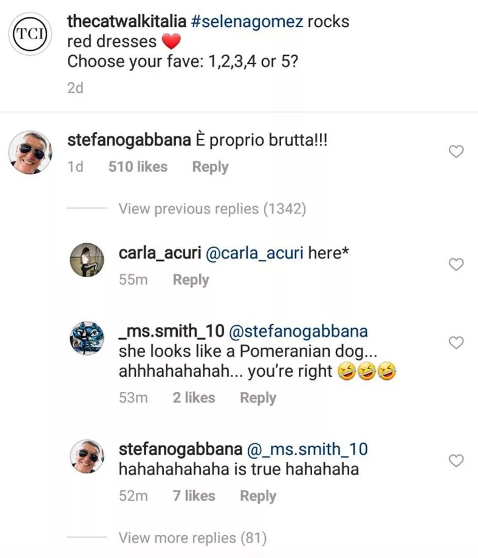Screen dimensions: 478x558
Task: Expand View more replies (81)
Action: click(193, 538)
